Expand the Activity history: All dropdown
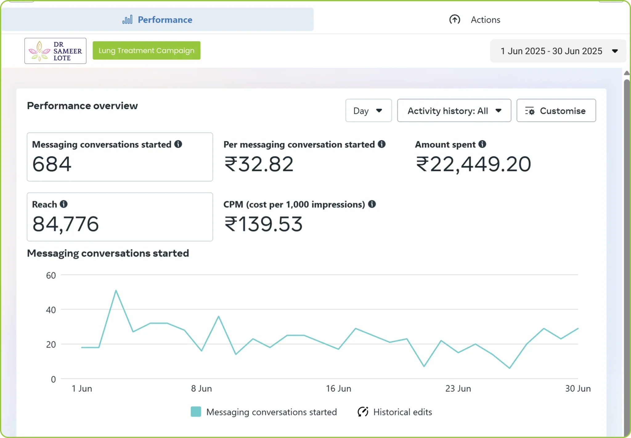The height and width of the screenshot is (438, 631). click(x=454, y=111)
